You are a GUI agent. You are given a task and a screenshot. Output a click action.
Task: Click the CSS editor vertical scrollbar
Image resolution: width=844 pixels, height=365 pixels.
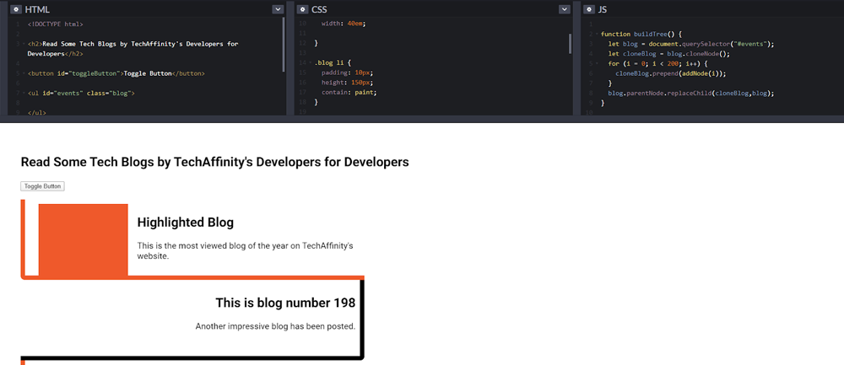[570, 42]
